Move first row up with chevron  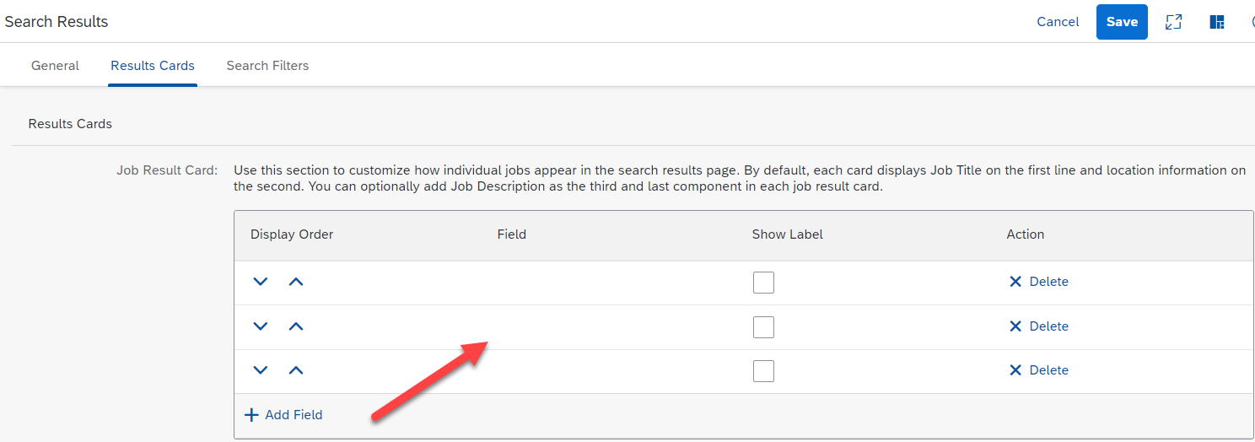[x=295, y=282]
